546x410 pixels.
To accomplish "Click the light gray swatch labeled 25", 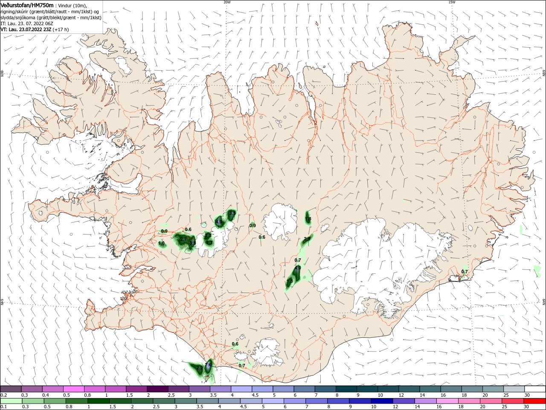I will click(514, 389).
